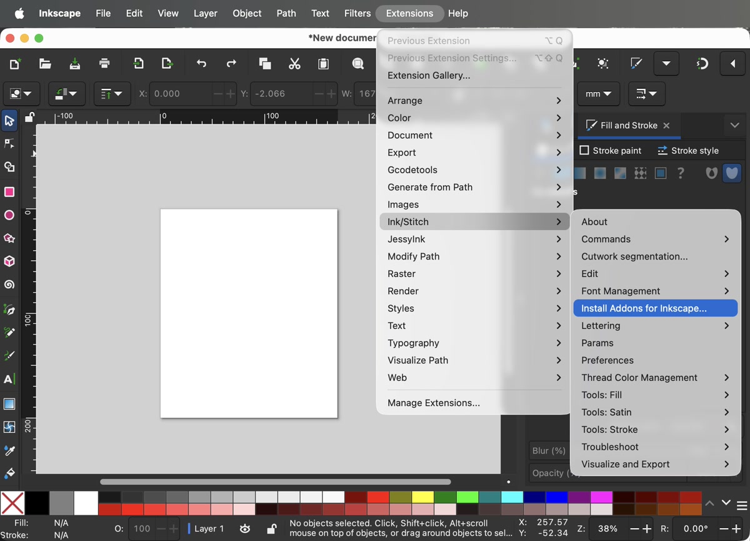Click the Print icon
Image resolution: width=750 pixels, height=541 pixels.
coord(104,63)
